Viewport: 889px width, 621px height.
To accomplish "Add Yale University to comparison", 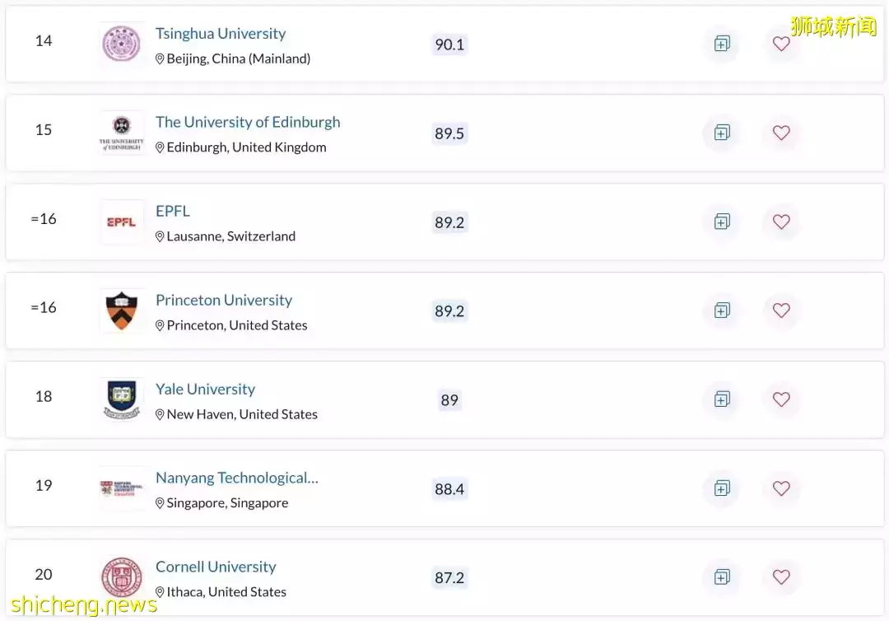I will pyautogui.click(x=722, y=399).
